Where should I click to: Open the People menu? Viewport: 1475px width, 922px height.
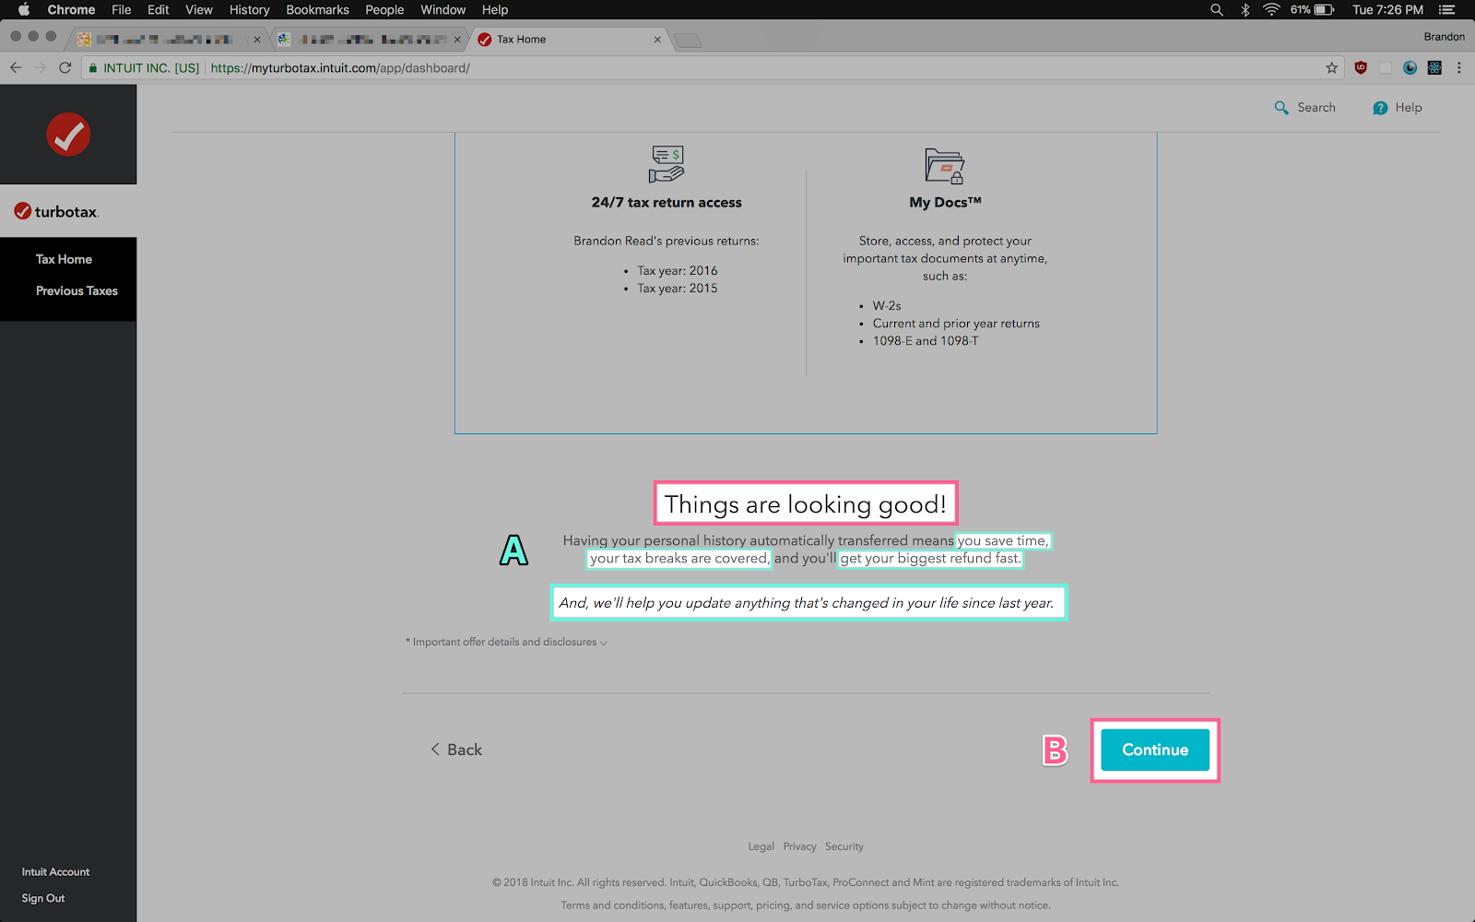point(384,9)
